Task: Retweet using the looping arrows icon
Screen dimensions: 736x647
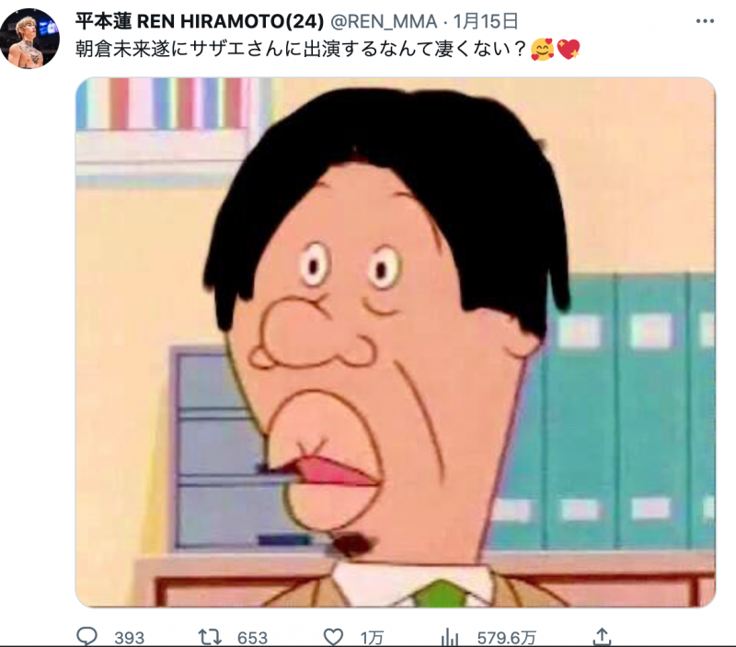Action: (210, 637)
